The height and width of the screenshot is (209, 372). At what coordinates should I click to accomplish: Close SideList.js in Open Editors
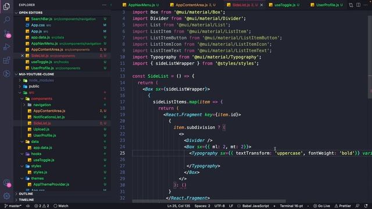click(22, 56)
